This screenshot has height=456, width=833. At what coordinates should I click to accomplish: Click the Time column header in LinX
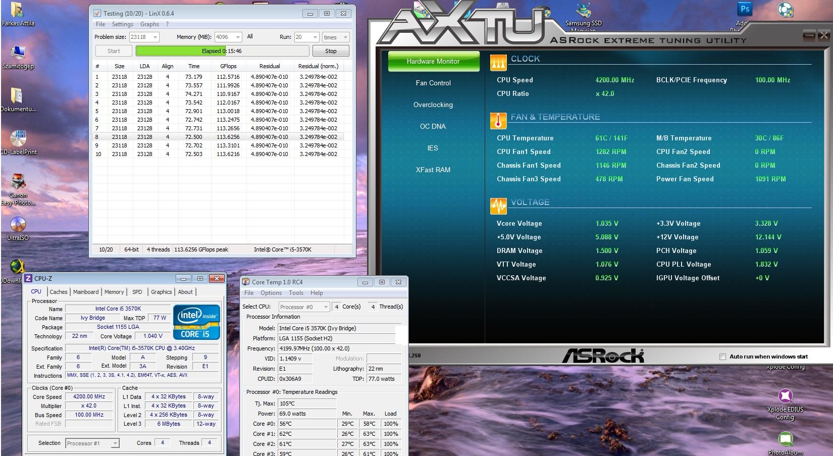coord(194,66)
